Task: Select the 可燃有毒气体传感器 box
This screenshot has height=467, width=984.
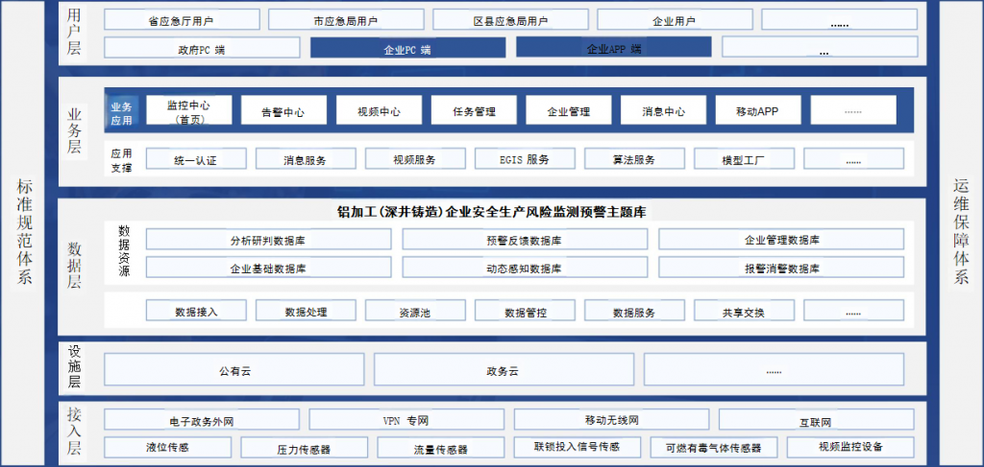Action: [705, 448]
